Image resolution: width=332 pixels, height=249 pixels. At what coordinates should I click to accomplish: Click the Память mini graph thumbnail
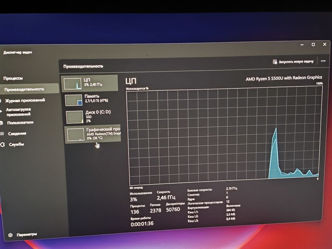pos(74,100)
